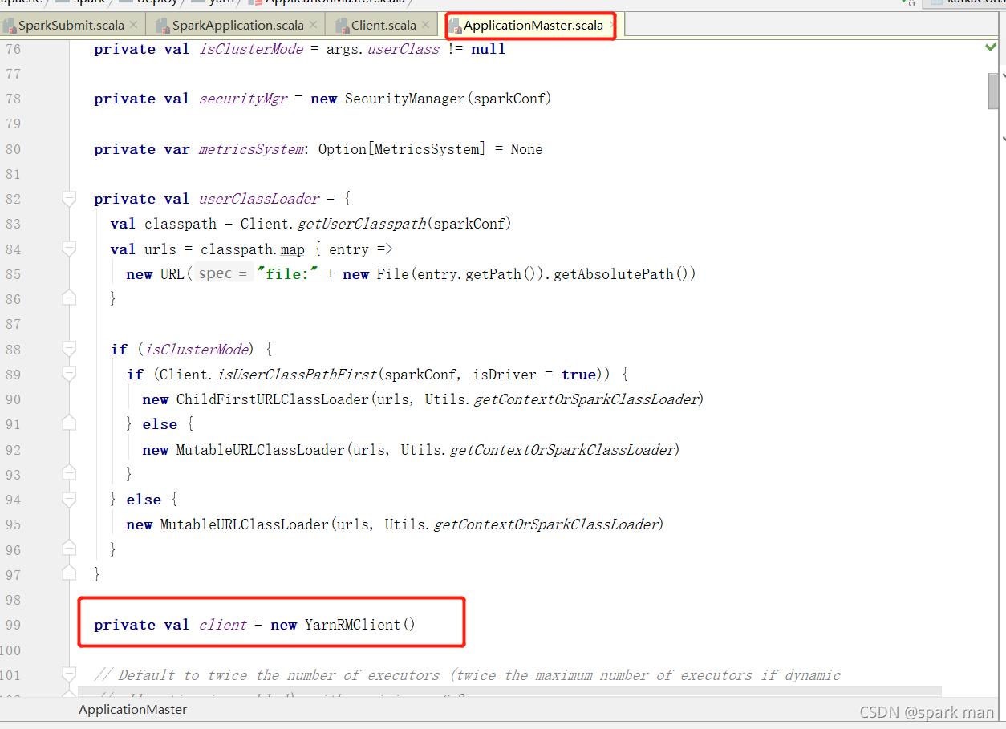Click the client identifier on line 99
The width and height of the screenshot is (1006, 729).
(x=223, y=625)
